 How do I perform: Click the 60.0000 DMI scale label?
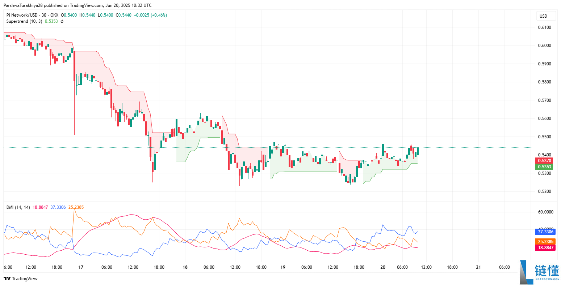pyautogui.click(x=545, y=212)
